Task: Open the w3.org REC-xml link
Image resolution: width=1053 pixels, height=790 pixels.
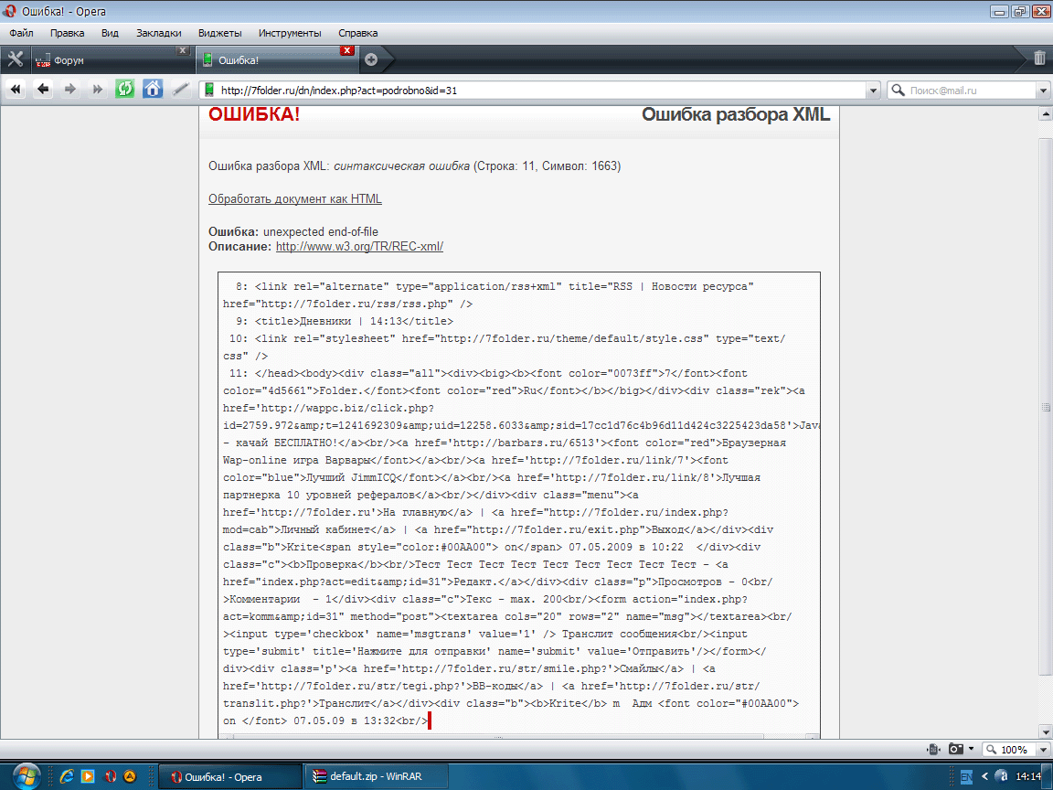Action: (359, 247)
